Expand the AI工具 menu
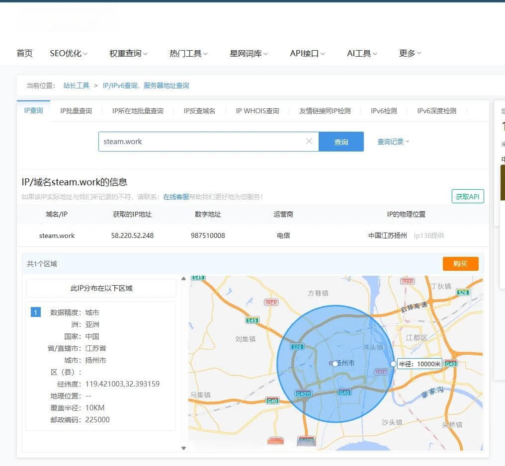The image size is (505, 466). [362, 53]
